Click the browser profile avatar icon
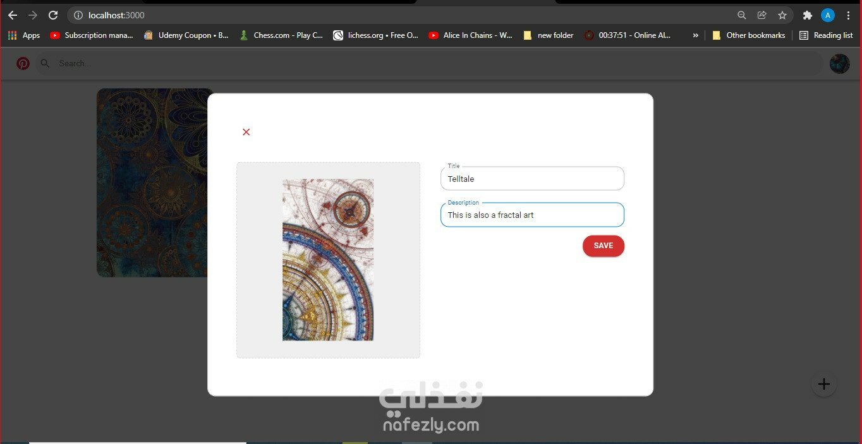862x444 pixels. pyautogui.click(x=828, y=15)
